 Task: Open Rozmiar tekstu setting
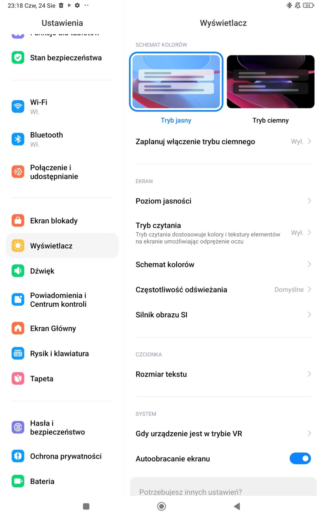tap(224, 374)
